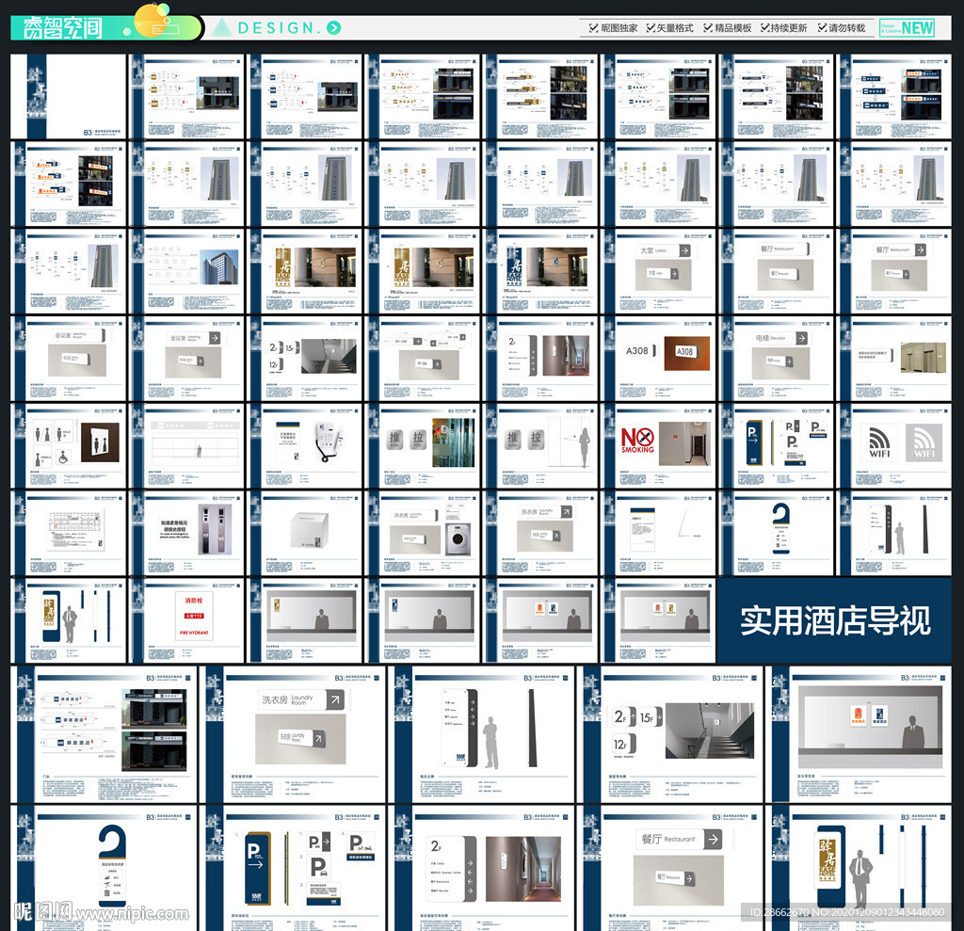Uncheck the 请勿转载 checkbox
The height and width of the screenshot is (931, 964).
click(822, 28)
